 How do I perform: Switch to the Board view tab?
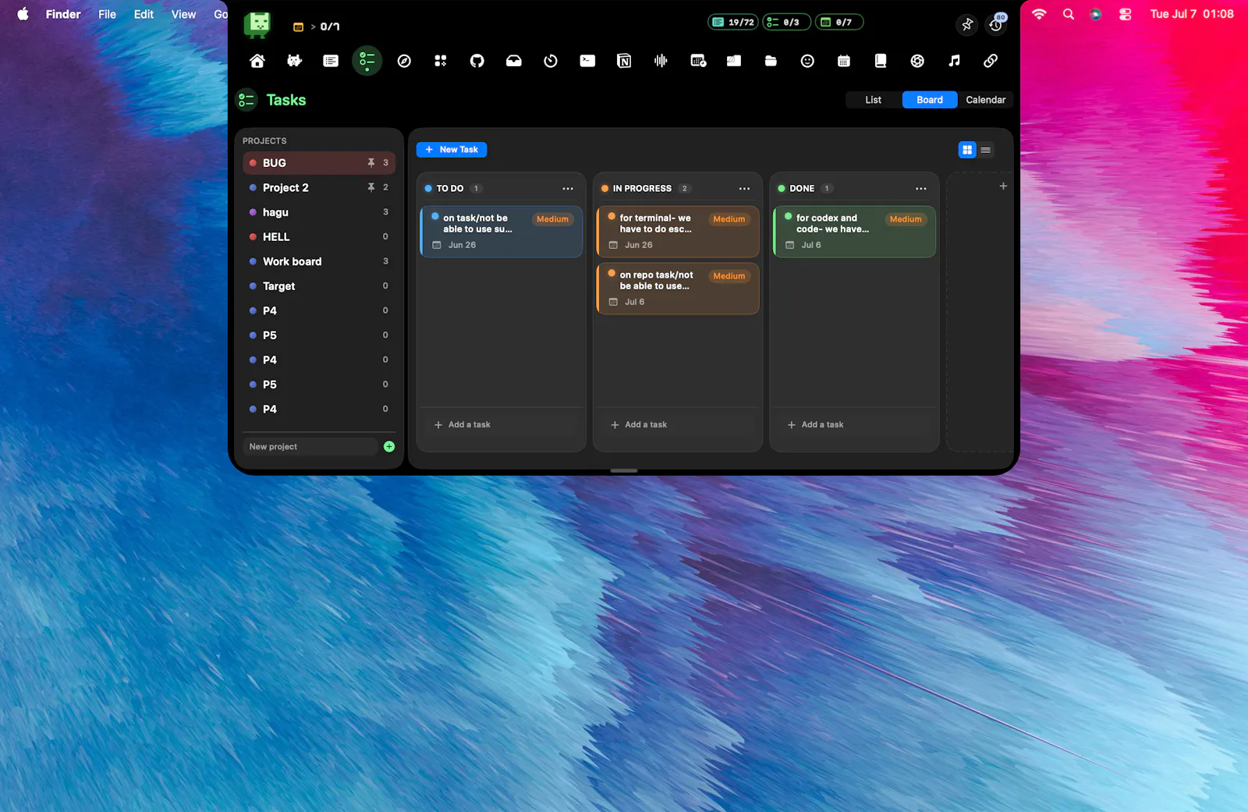930,100
